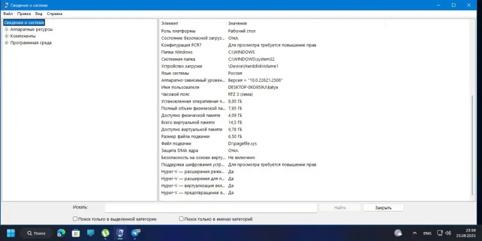
Task: Show hidden icons in the system tray
Action: point(414,233)
